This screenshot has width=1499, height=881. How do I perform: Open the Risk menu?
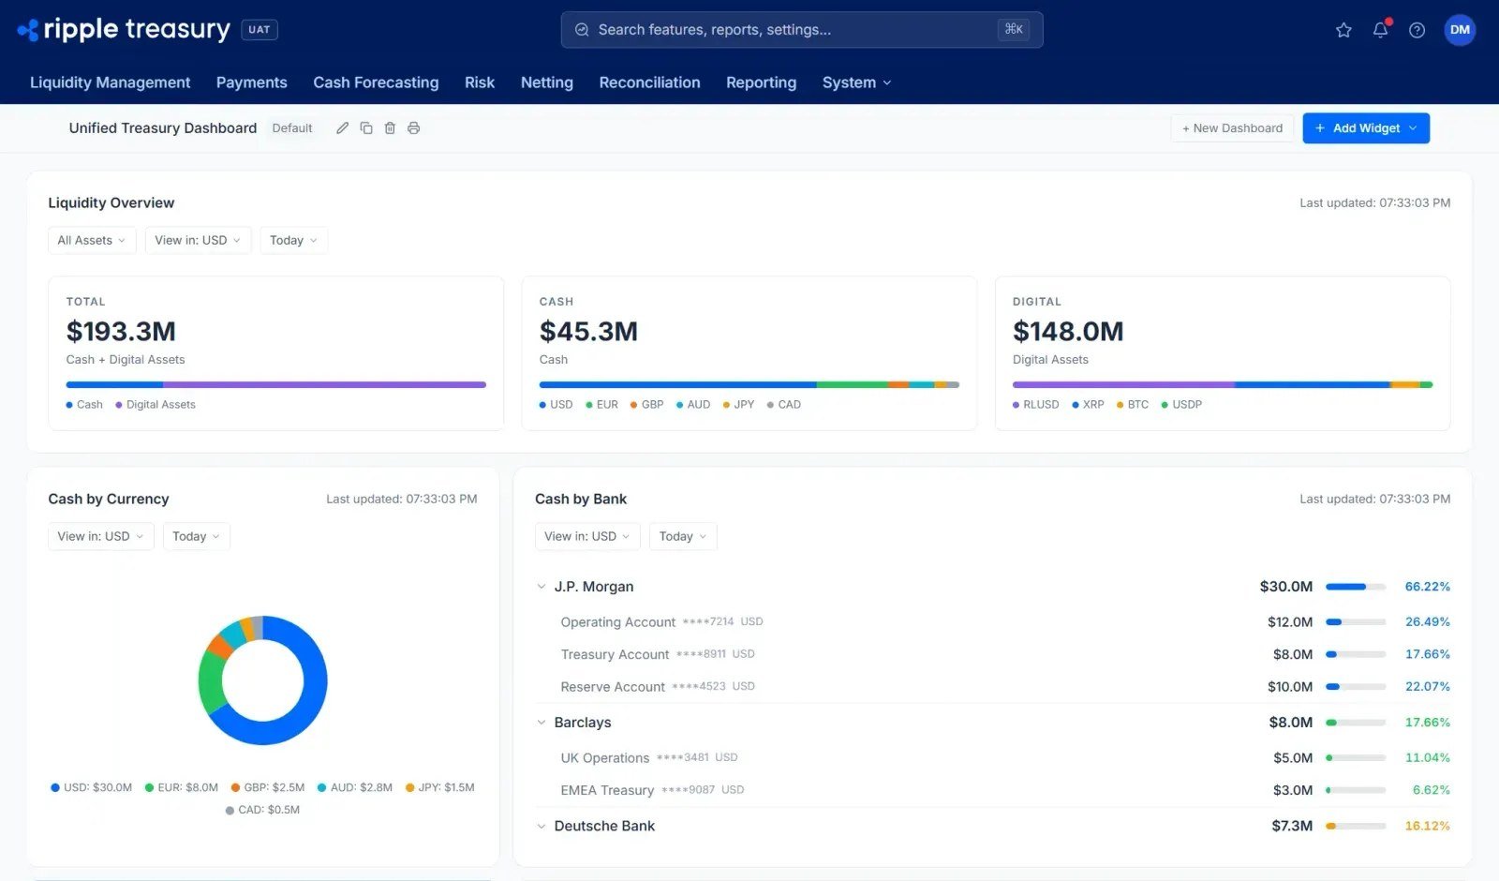pos(480,82)
